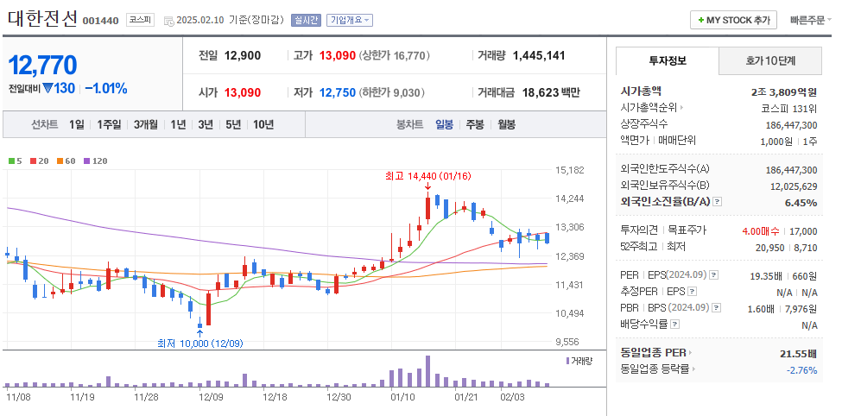Viewport: 842px width, 416px height.
Task: Click the red 20-day moving average swatch
Action: pyautogui.click(x=34, y=161)
